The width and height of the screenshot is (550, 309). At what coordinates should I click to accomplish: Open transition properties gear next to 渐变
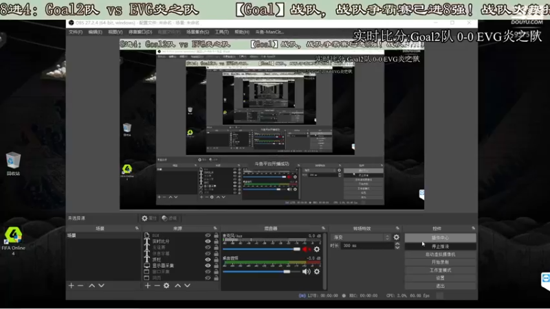coord(397,237)
